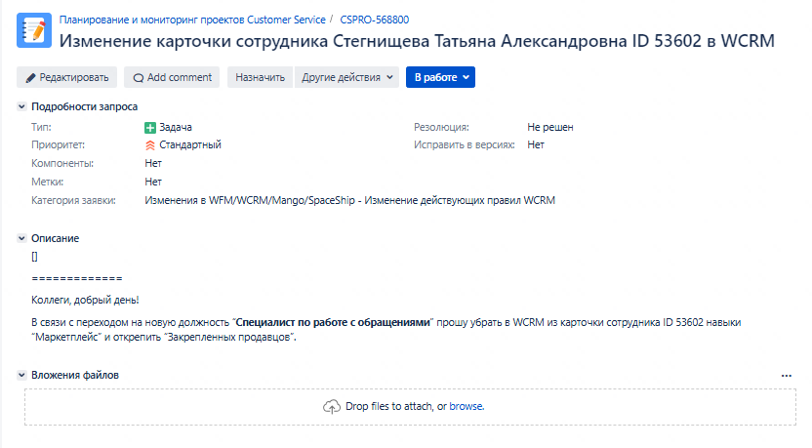
Task: Collapse the Вложения файлов section
Action: [x=21, y=375]
